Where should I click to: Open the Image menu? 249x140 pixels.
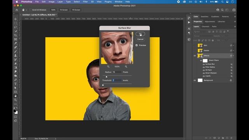coord(51,2)
